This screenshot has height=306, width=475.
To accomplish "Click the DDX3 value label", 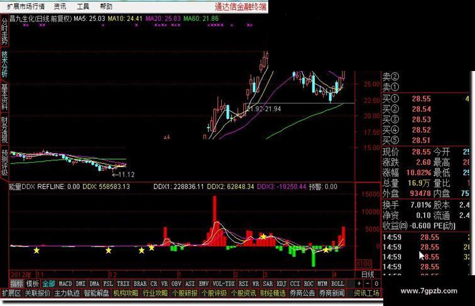I will pos(281,187).
